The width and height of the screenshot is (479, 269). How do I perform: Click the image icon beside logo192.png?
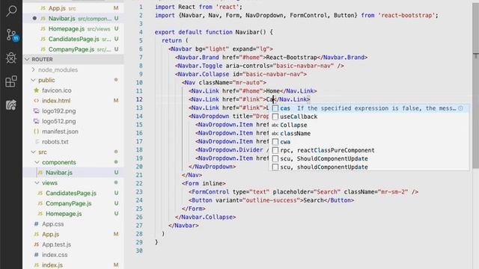[37, 111]
